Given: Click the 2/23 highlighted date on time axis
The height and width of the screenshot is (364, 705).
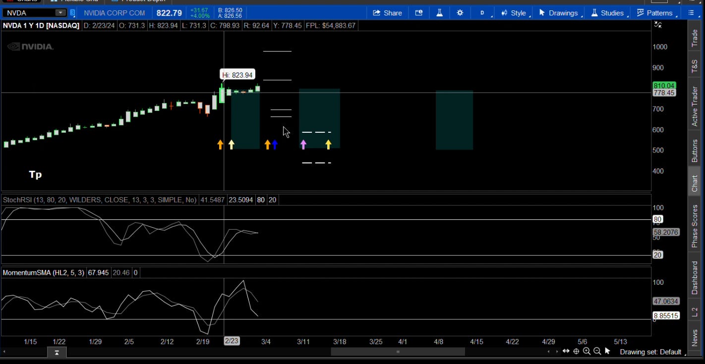Looking at the screenshot, I should point(232,341).
